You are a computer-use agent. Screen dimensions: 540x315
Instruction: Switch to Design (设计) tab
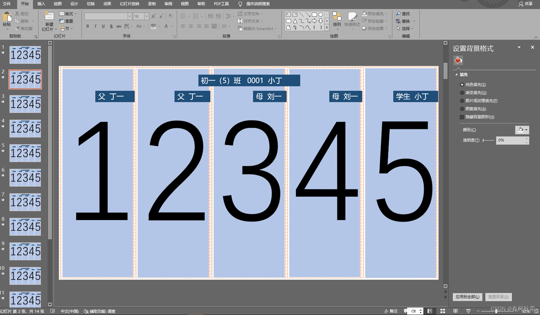pyautogui.click(x=74, y=4)
